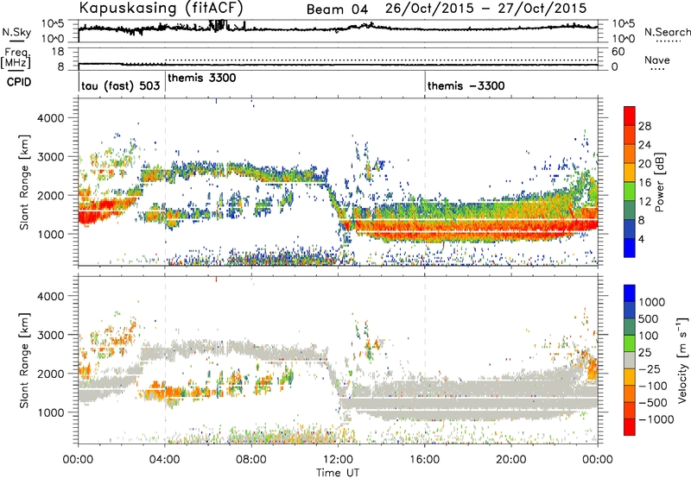Click the '28' tick on Power colorbar
This screenshot has height=478, width=691.
pos(644,126)
